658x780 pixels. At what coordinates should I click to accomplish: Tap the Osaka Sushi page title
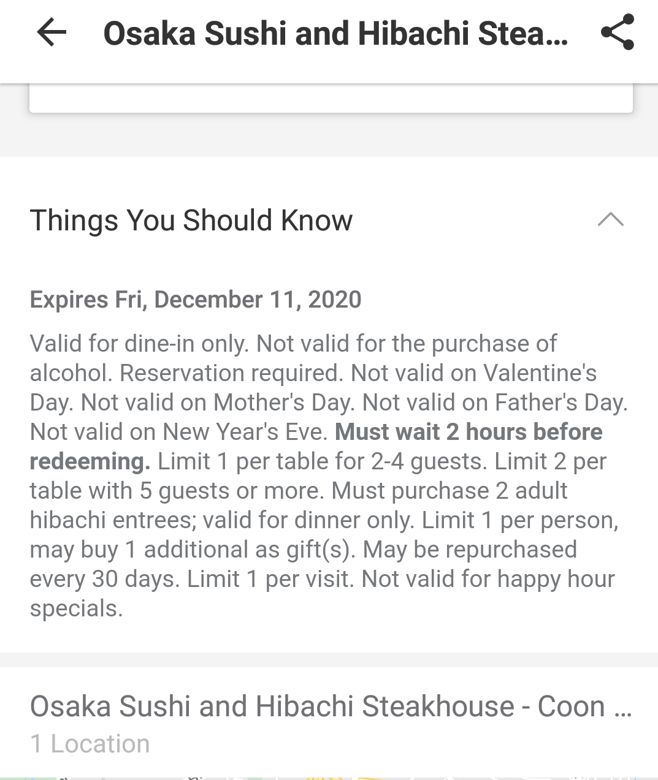click(335, 34)
